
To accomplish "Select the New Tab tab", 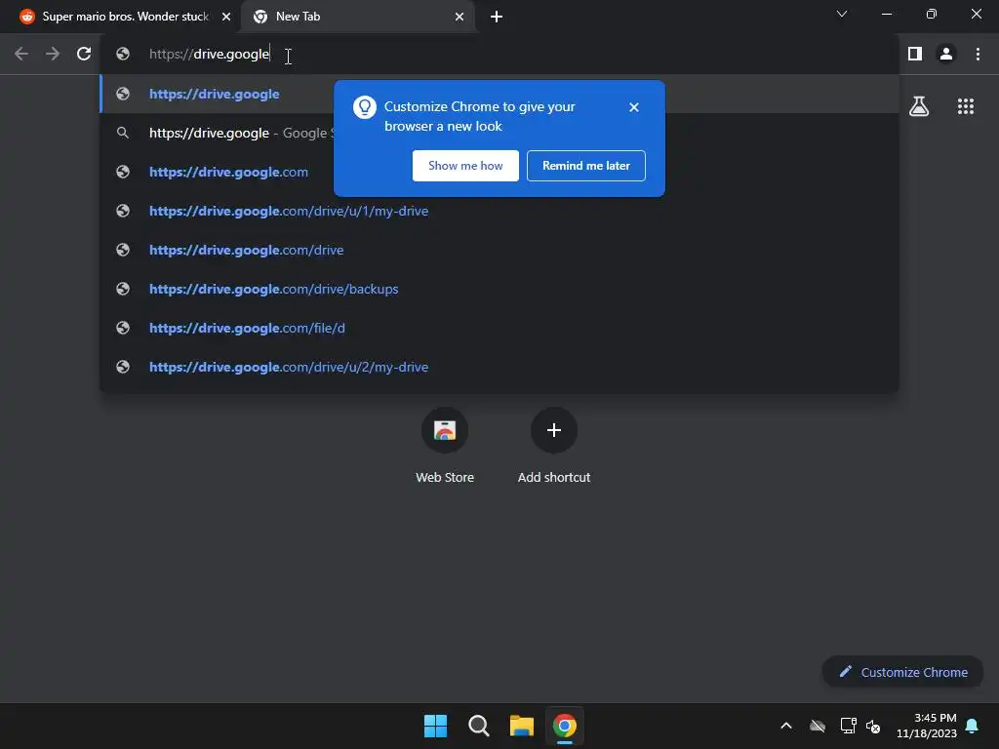I will point(357,17).
